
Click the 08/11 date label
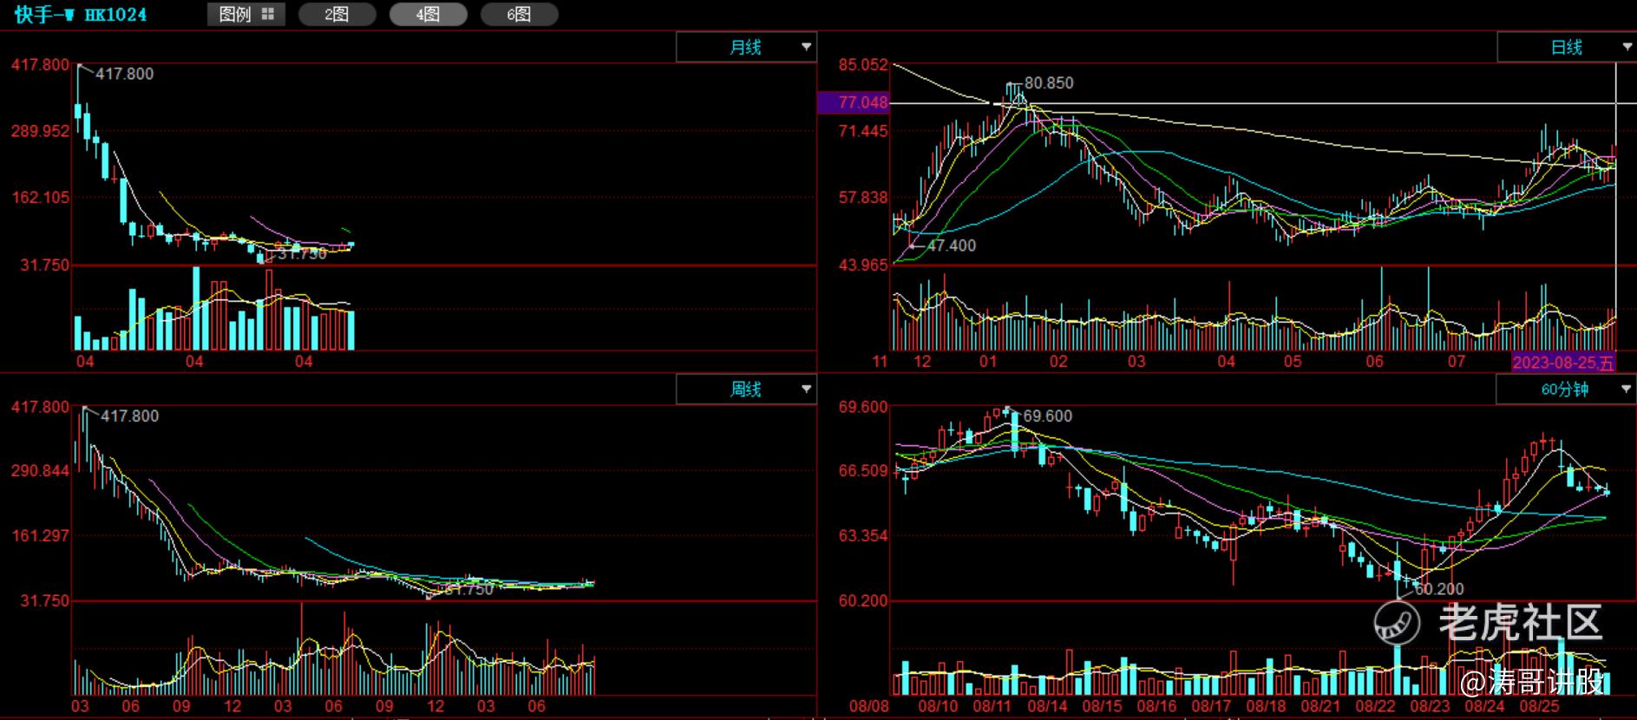point(992,707)
